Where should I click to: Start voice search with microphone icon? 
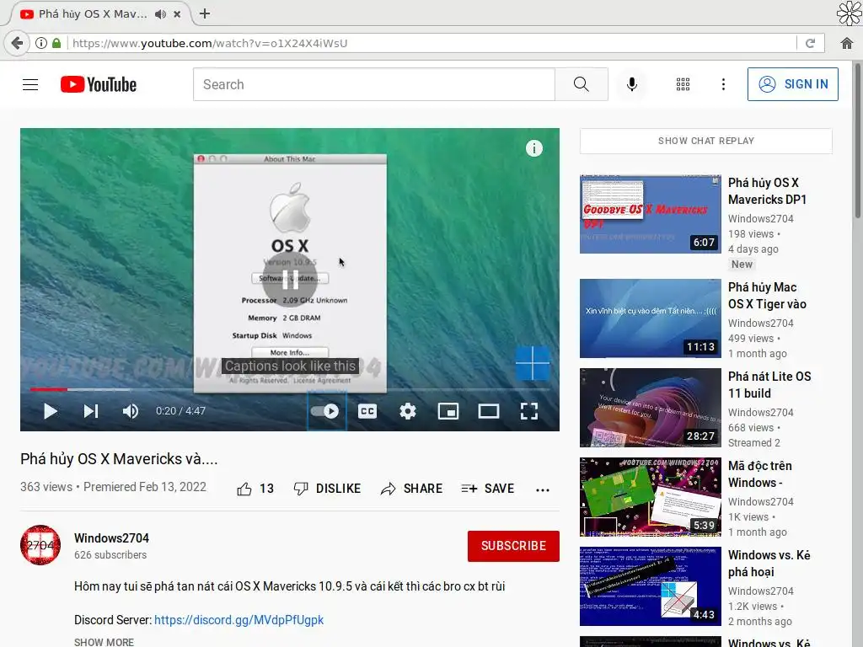(x=632, y=84)
